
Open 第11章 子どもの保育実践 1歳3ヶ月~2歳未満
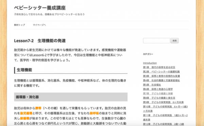(165, 117)
